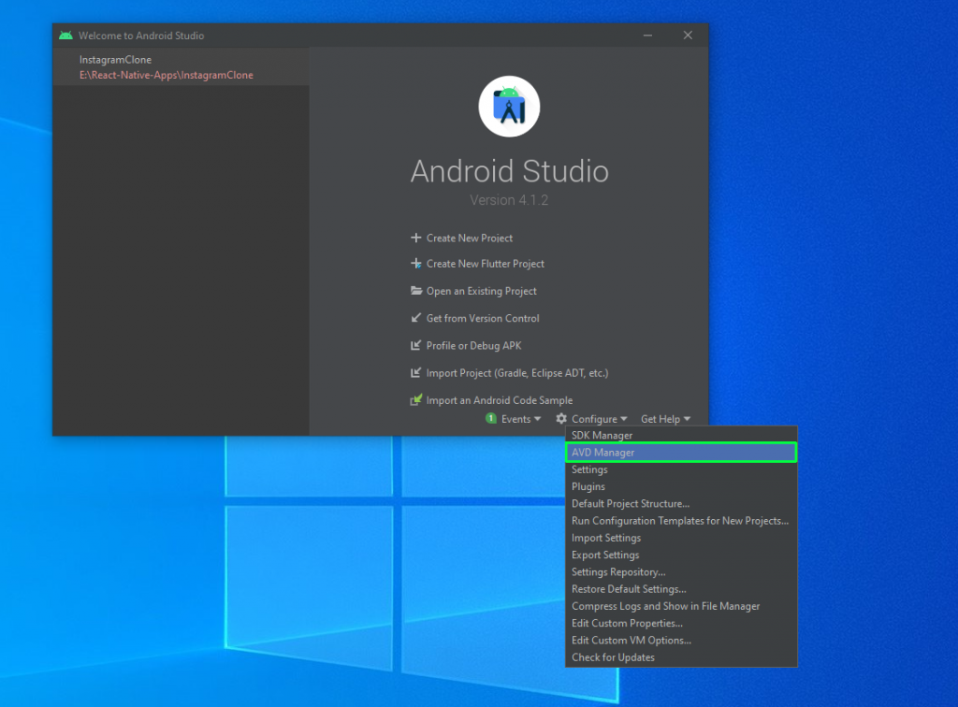Click Open an Existing Project
The width and height of the screenshot is (958, 707).
point(482,291)
